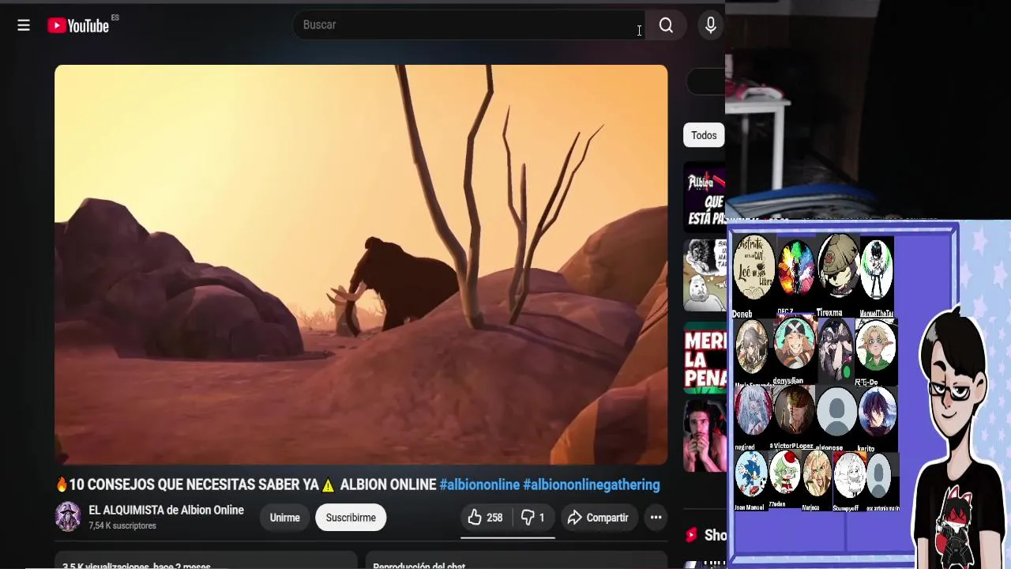The image size is (1011, 569).
Task: Like the video with thumbs-up icon
Action: click(x=475, y=518)
